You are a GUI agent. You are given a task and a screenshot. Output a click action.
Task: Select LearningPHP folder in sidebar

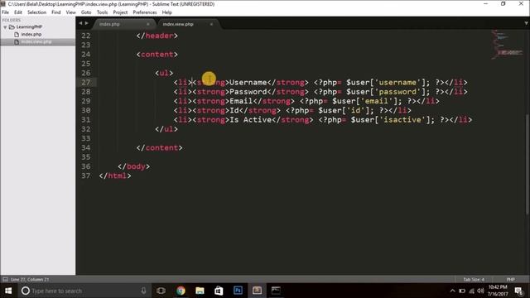(29, 26)
